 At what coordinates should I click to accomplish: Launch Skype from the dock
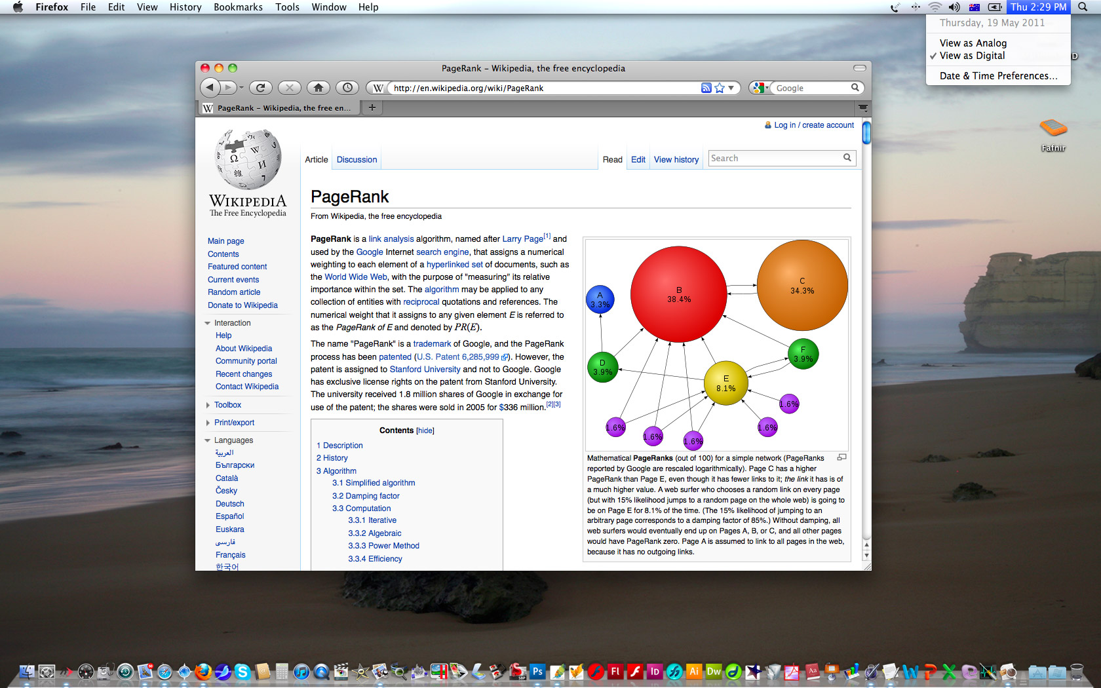(242, 672)
